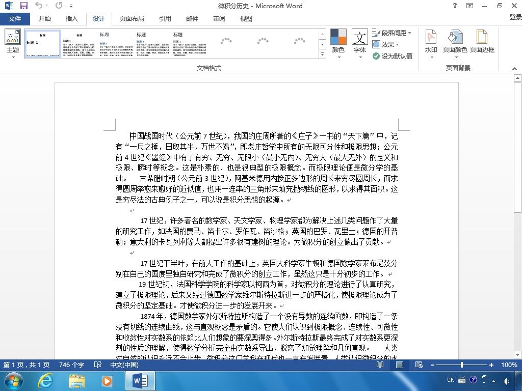Select the fourth document format style thumbnail

tap(153, 44)
